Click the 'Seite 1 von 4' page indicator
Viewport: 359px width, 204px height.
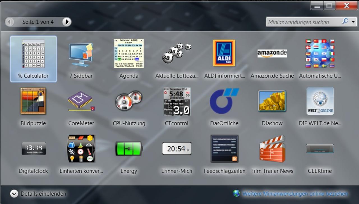click(x=38, y=22)
